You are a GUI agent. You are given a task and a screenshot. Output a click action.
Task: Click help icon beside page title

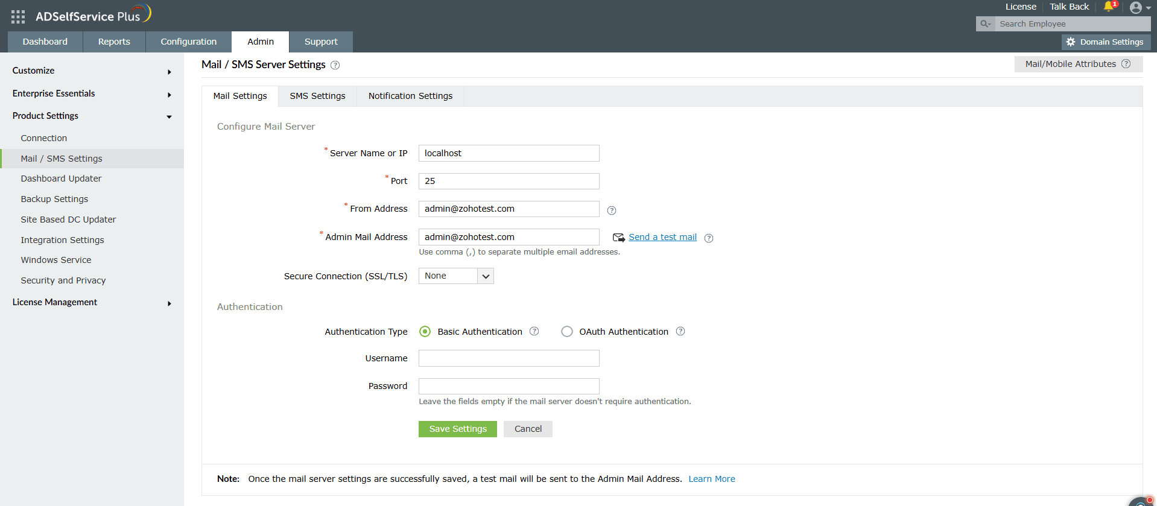(x=335, y=65)
